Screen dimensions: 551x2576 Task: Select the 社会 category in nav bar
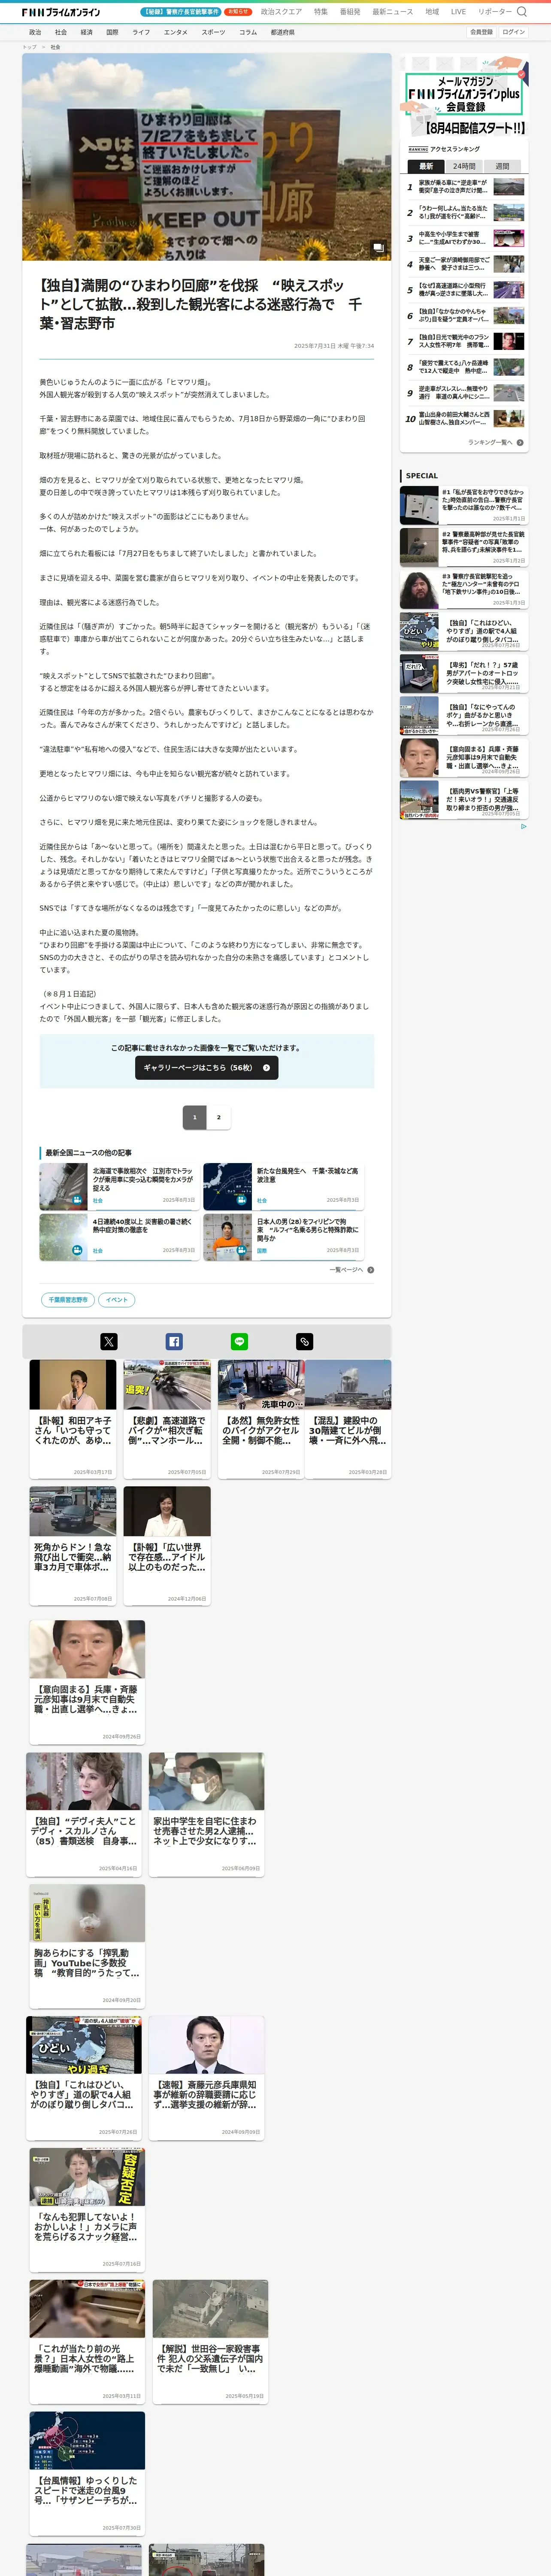tap(61, 32)
